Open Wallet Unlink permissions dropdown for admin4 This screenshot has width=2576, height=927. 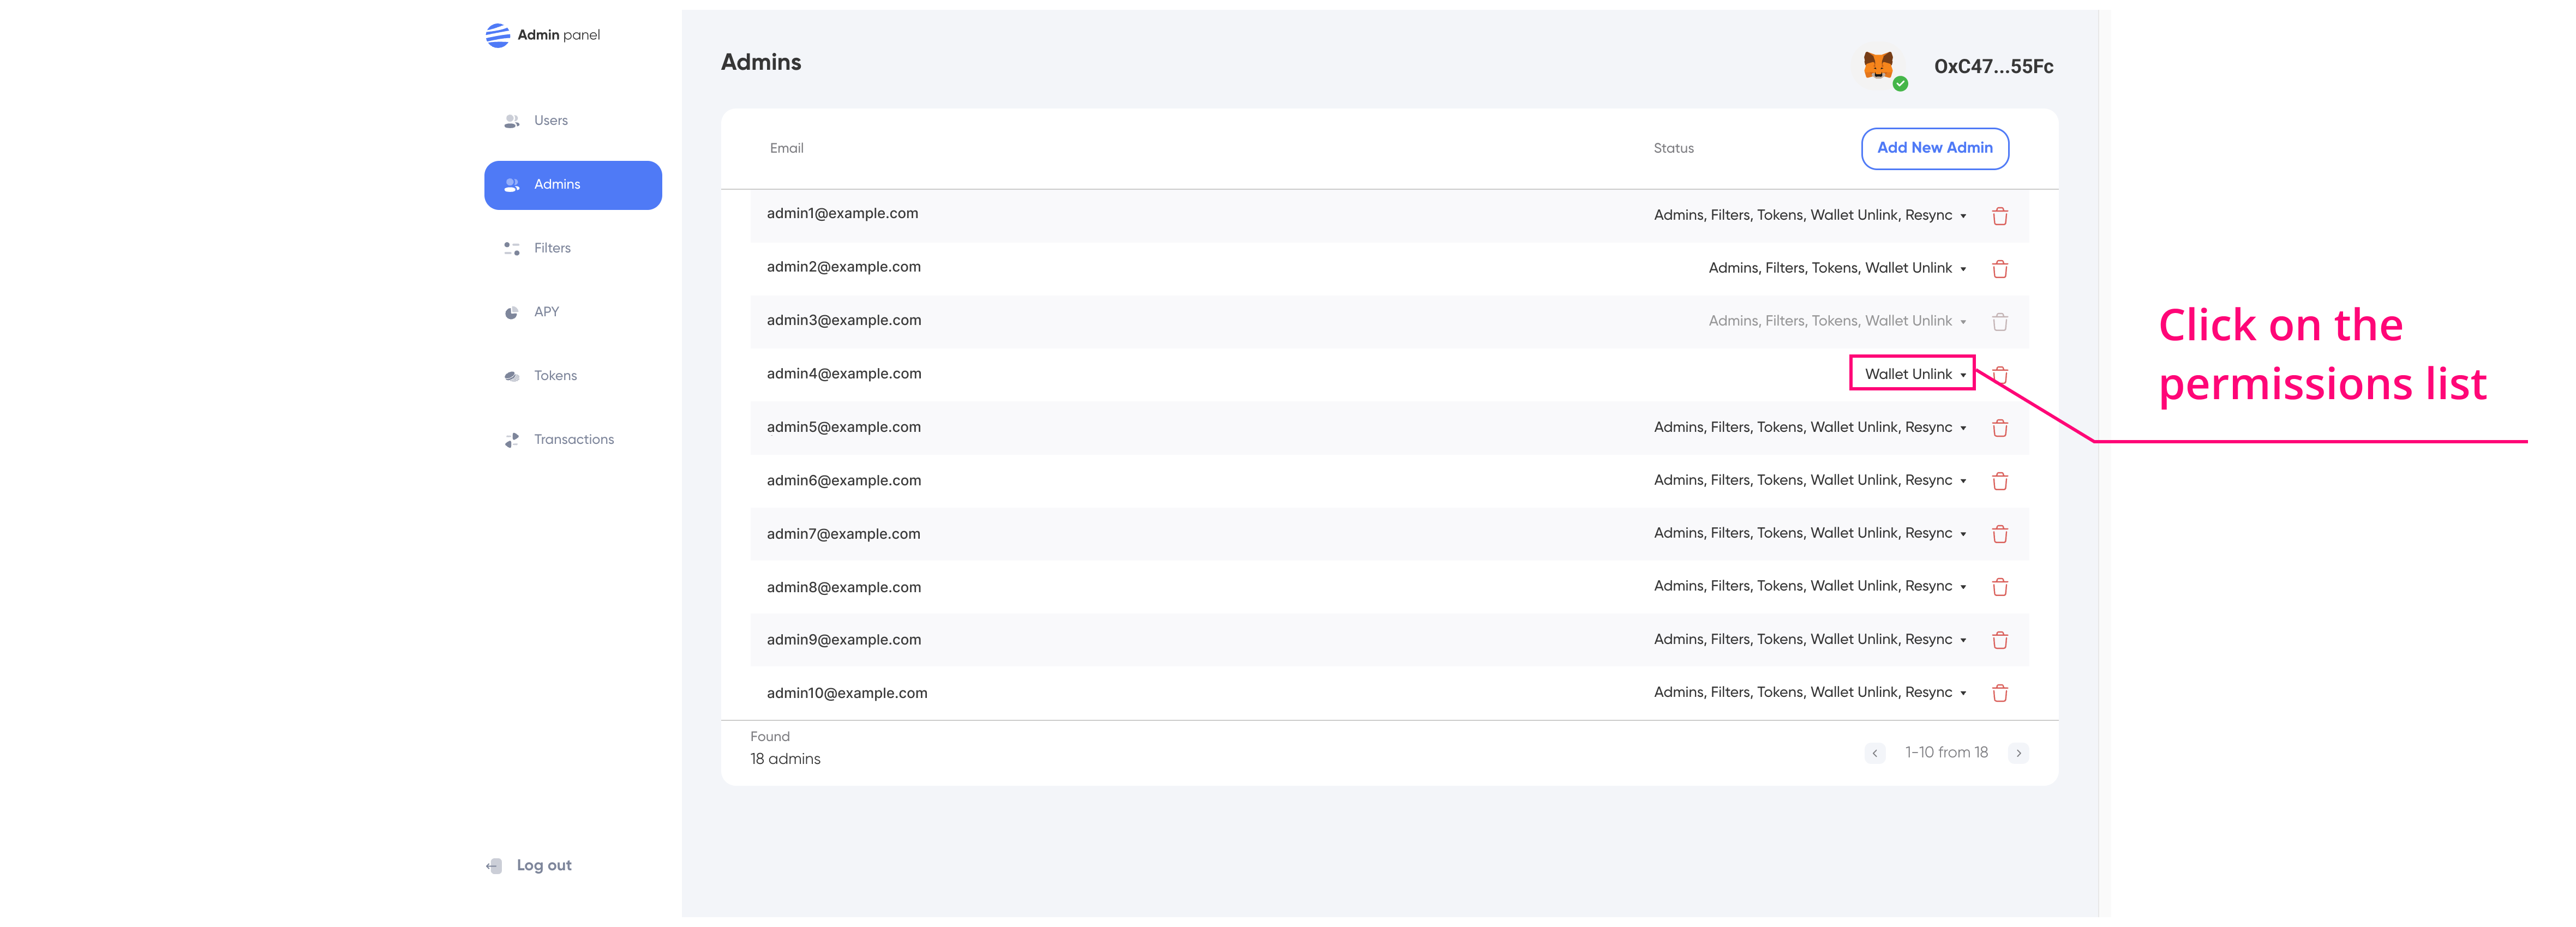[1913, 374]
